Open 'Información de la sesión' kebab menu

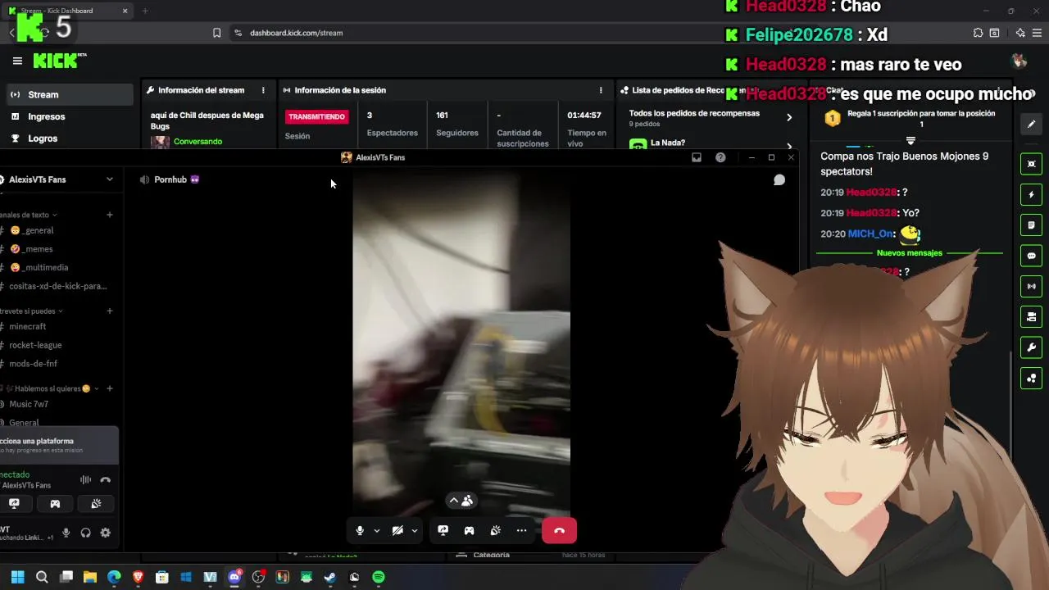[601, 90]
